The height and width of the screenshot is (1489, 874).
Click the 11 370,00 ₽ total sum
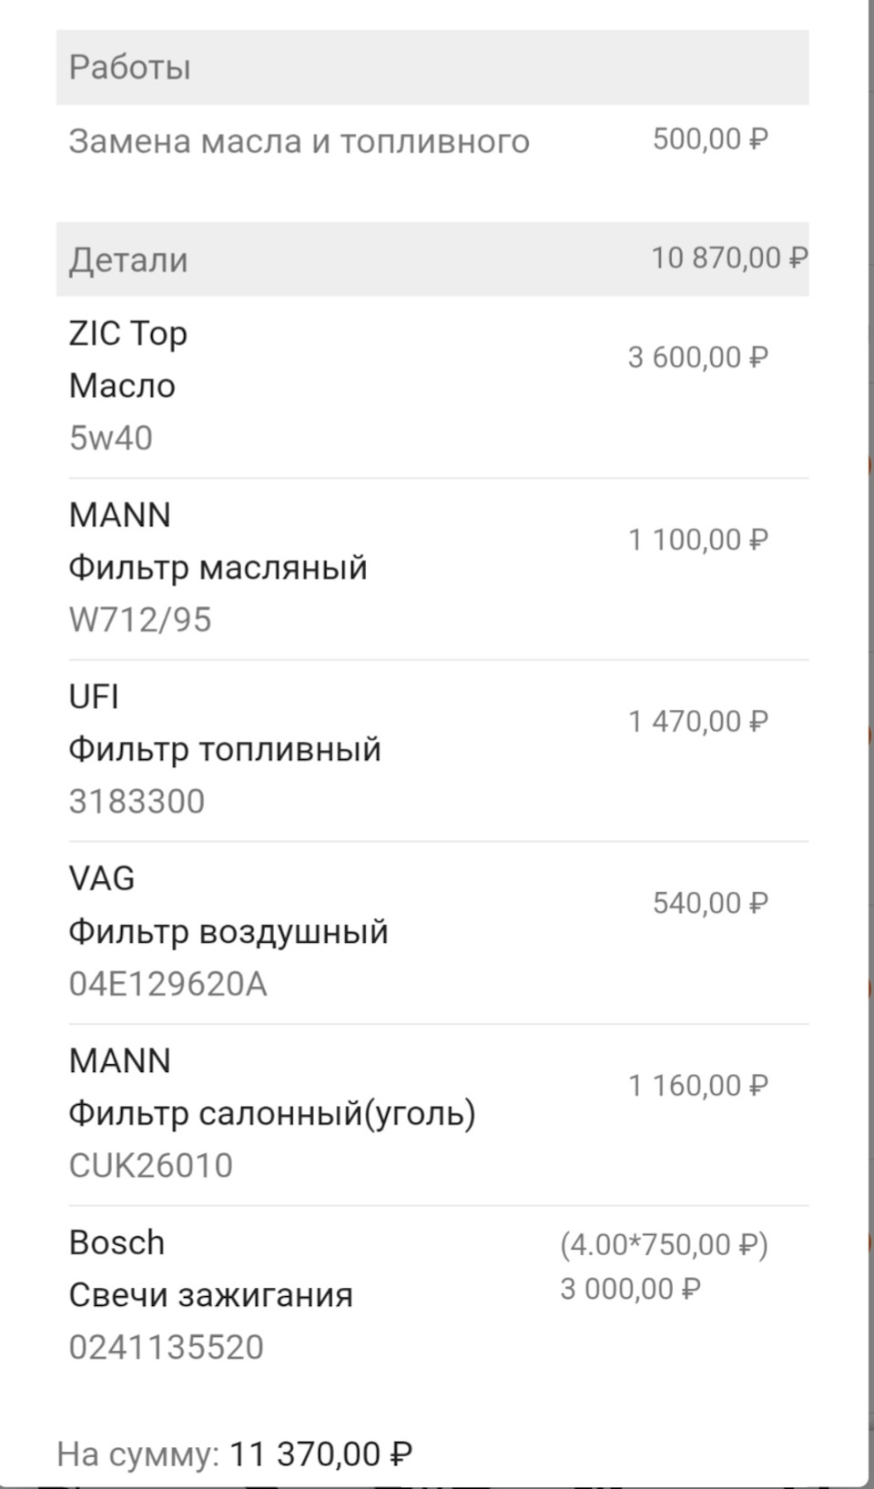coord(320,1454)
